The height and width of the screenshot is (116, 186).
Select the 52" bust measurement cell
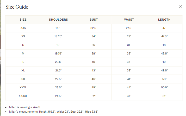(x=94, y=96)
